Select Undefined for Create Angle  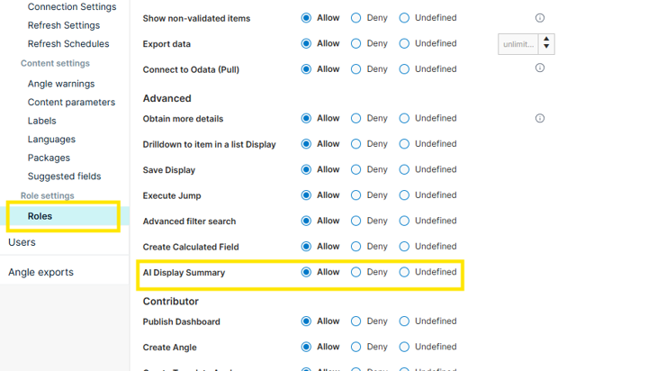(404, 347)
